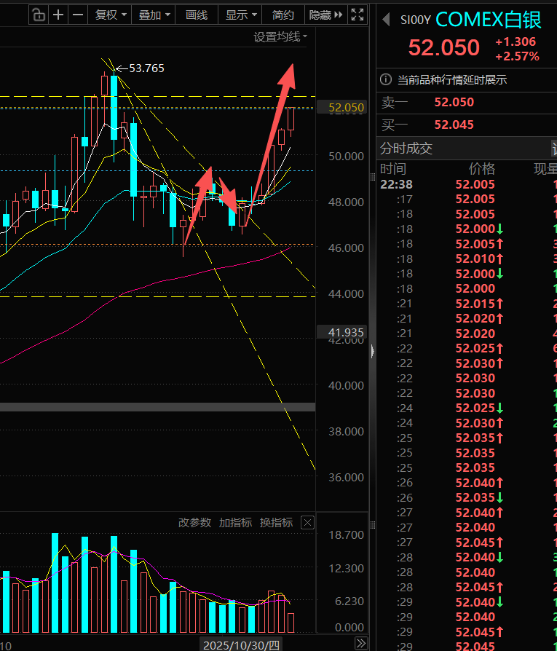
Task: Click the 隐藏 panel button
Action: (325, 15)
